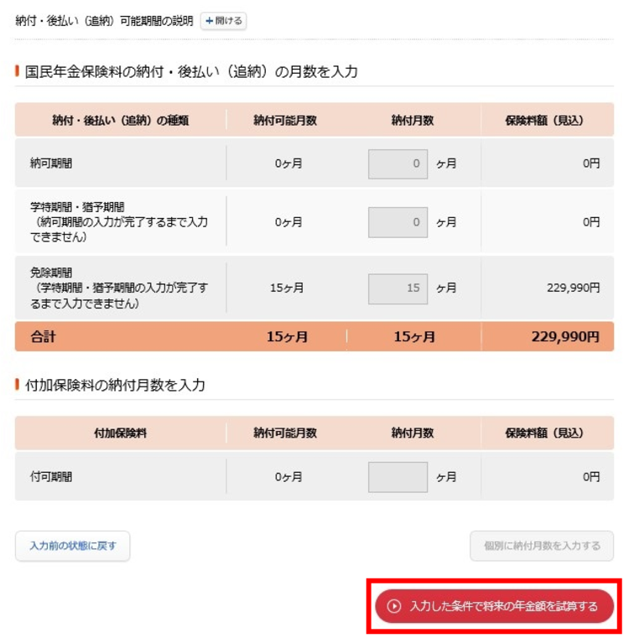Select the 免除期間 months field showing 15

click(x=398, y=288)
